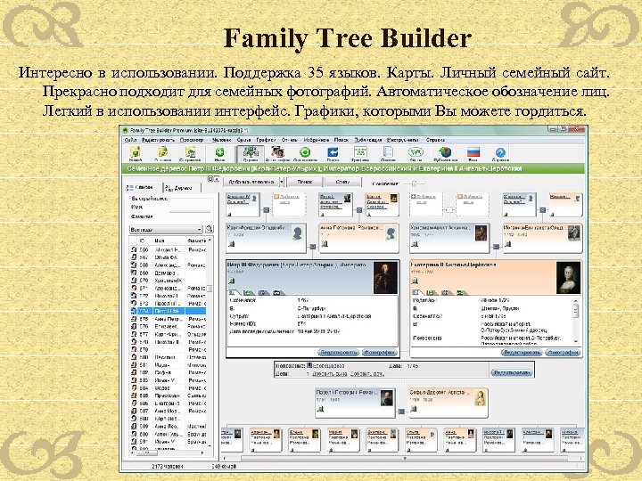The width and height of the screenshot is (642, 481).
Task: Open the Файл menu
Action: click(x=130, y=140)
